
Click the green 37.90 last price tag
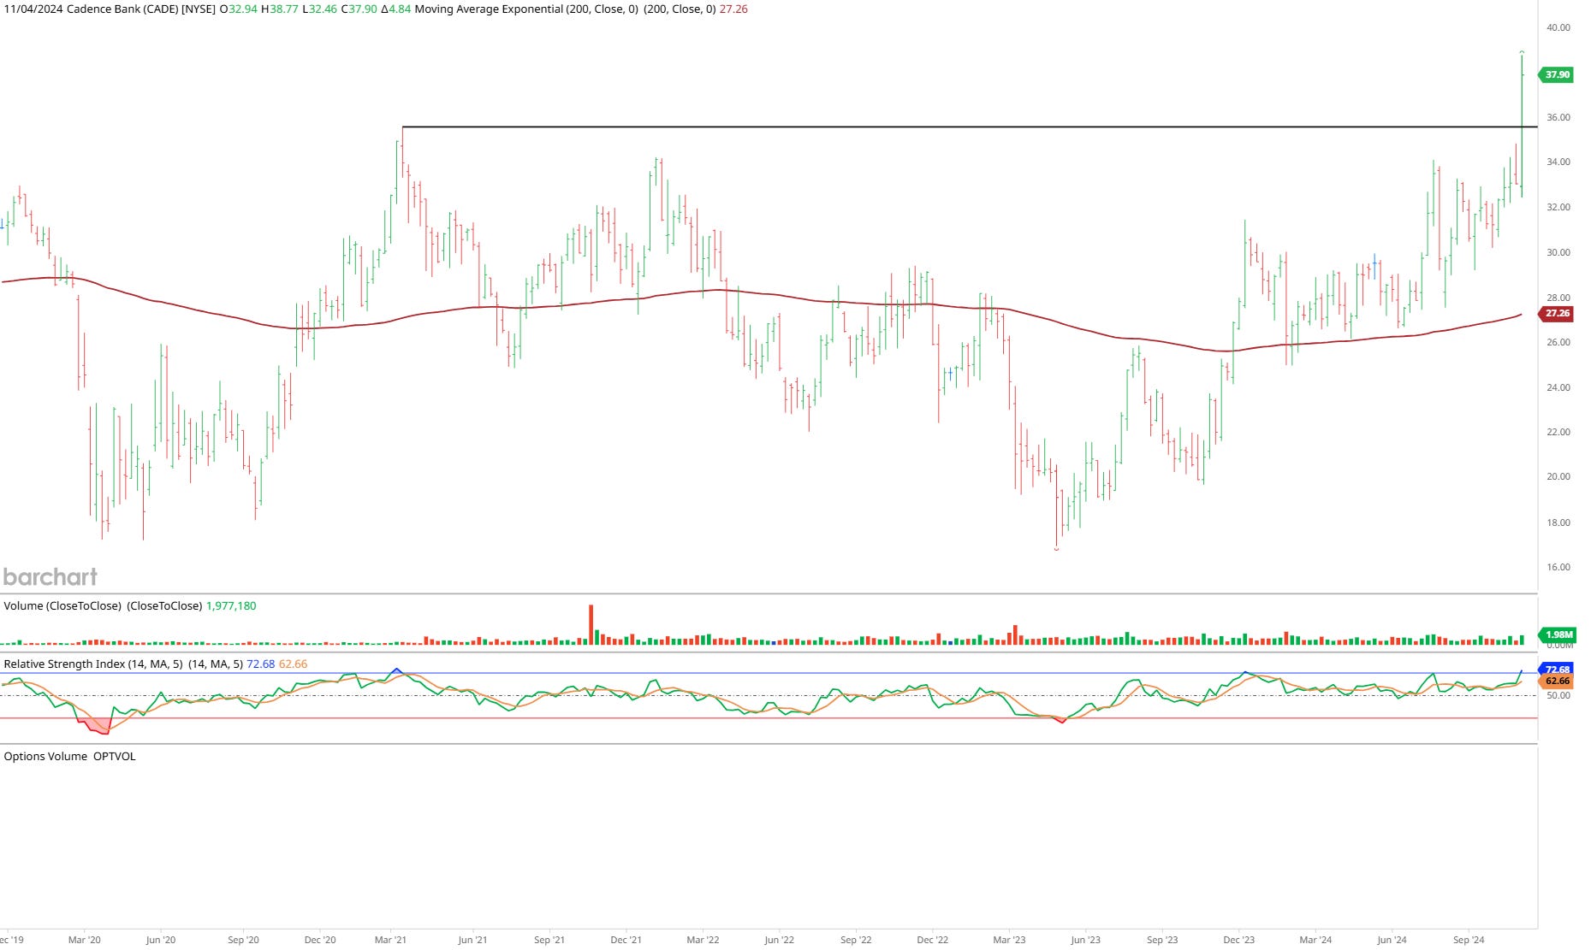tap(1557, 74)
